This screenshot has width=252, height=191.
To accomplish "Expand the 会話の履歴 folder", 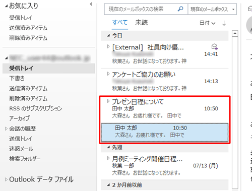I will 7,129.
